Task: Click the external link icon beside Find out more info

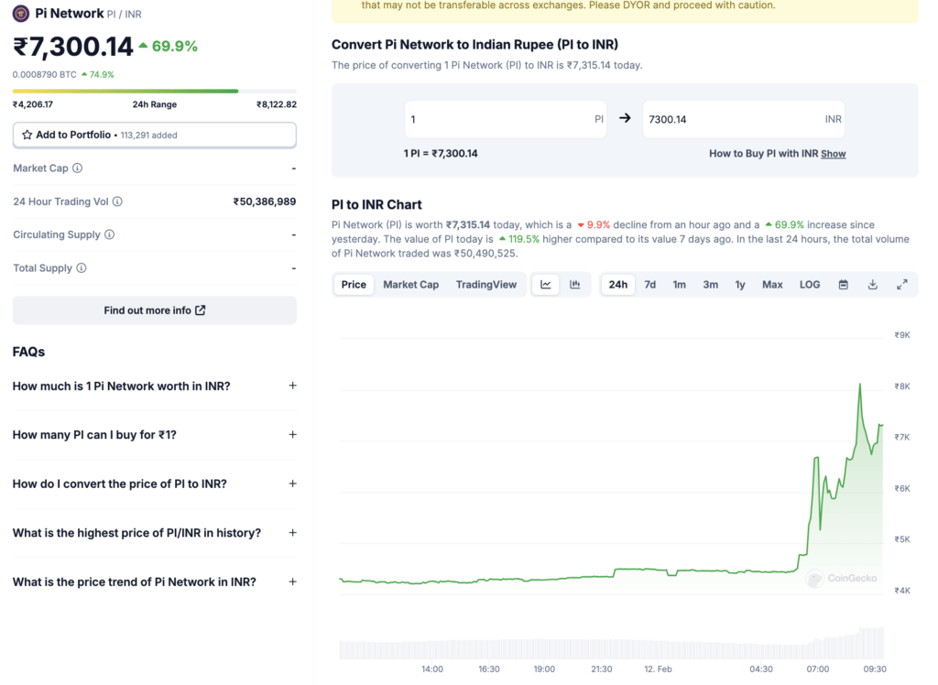Action: (x=201, y=310)
